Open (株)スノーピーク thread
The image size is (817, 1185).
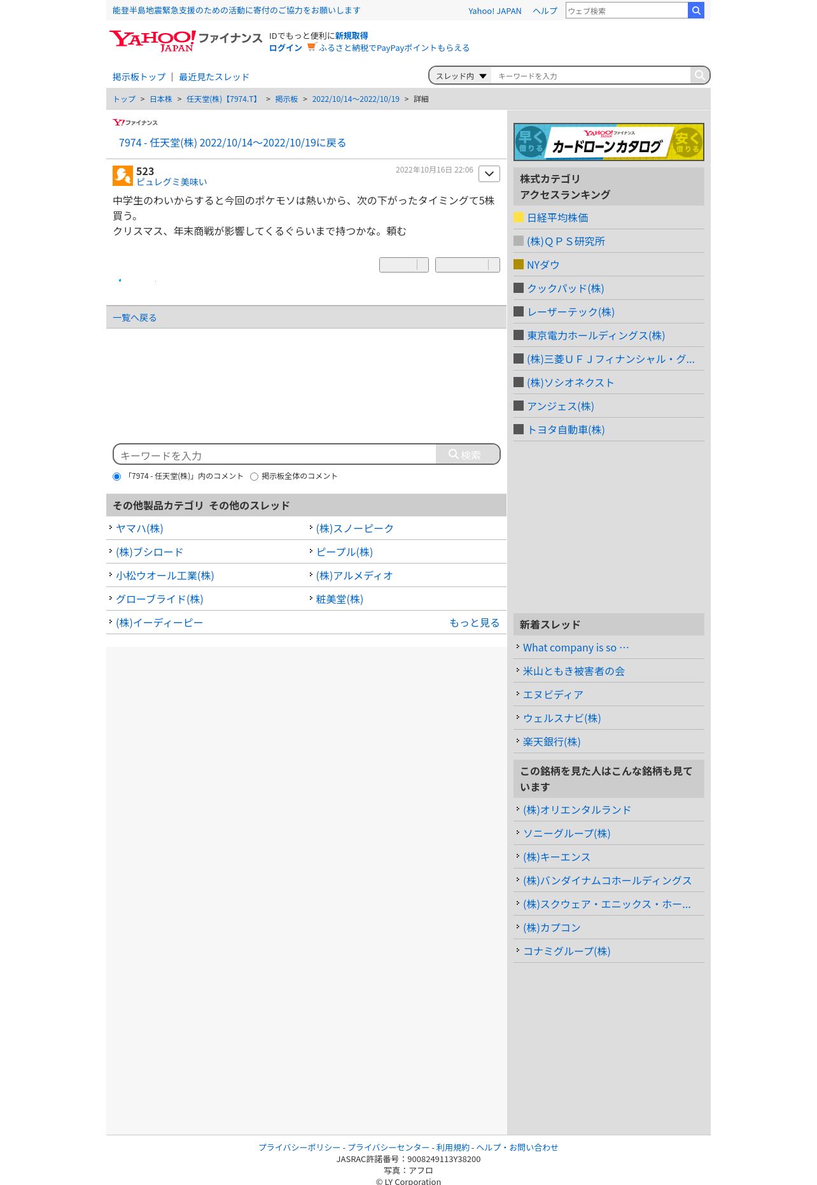[354, 529]
